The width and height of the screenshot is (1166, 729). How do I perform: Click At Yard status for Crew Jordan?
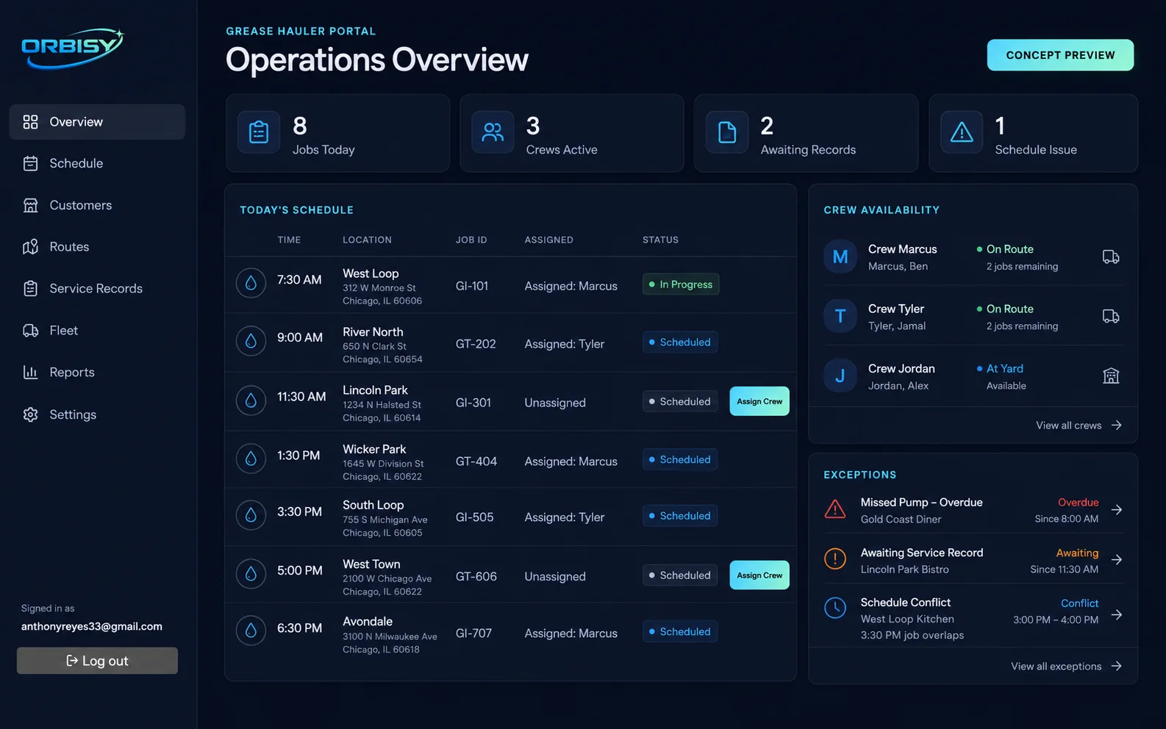(x=1000, y=369)
